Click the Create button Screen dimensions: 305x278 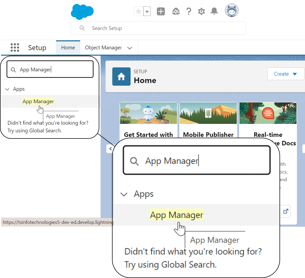pos(286,74)
